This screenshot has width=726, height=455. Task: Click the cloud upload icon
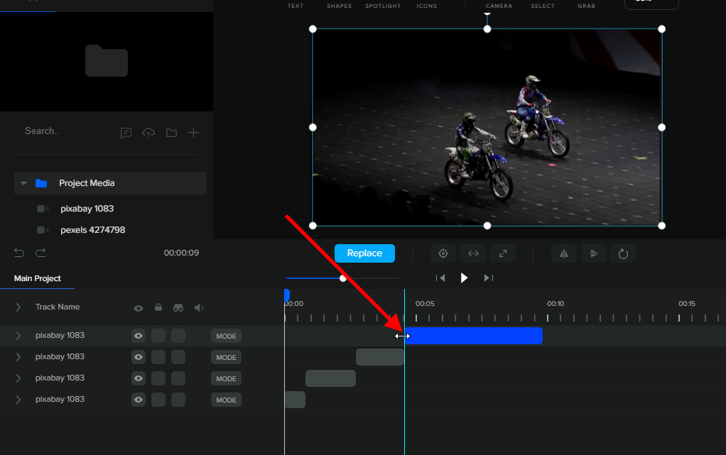148,133
